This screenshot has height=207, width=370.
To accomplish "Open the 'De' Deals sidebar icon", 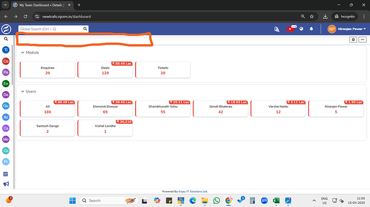I will pos(6,95).
